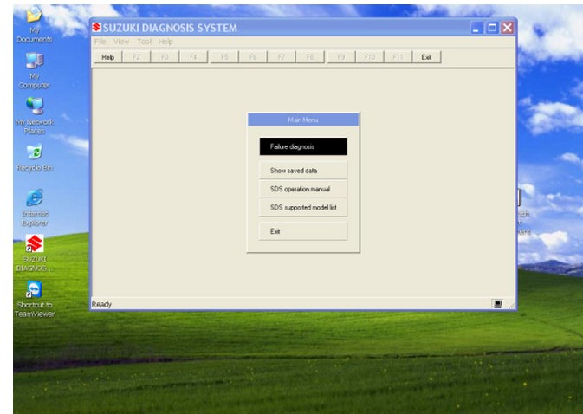Click the F3 toolbar button
This screenshot has width=583, height=414.
click(165, 57)
